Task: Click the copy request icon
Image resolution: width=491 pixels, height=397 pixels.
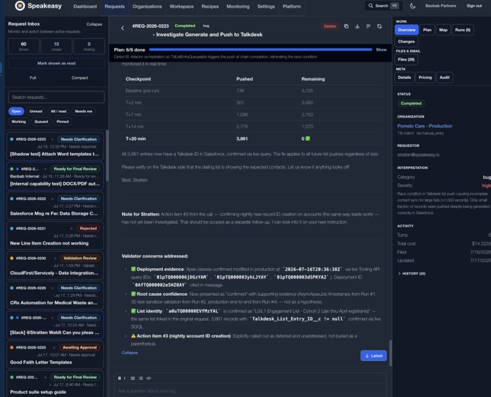Action: tap(346, 26)
